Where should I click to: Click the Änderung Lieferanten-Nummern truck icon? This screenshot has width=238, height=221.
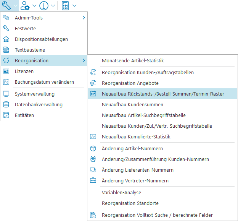93,170
